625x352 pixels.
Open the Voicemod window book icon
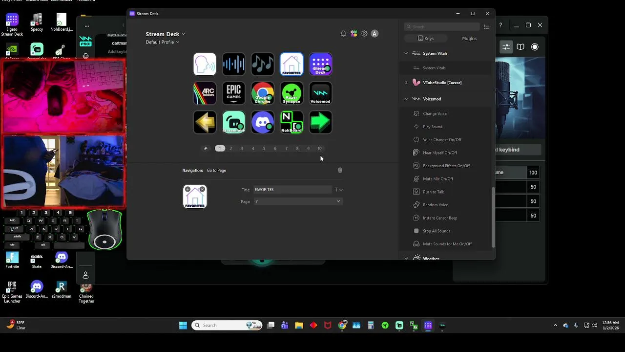[521, 47]
